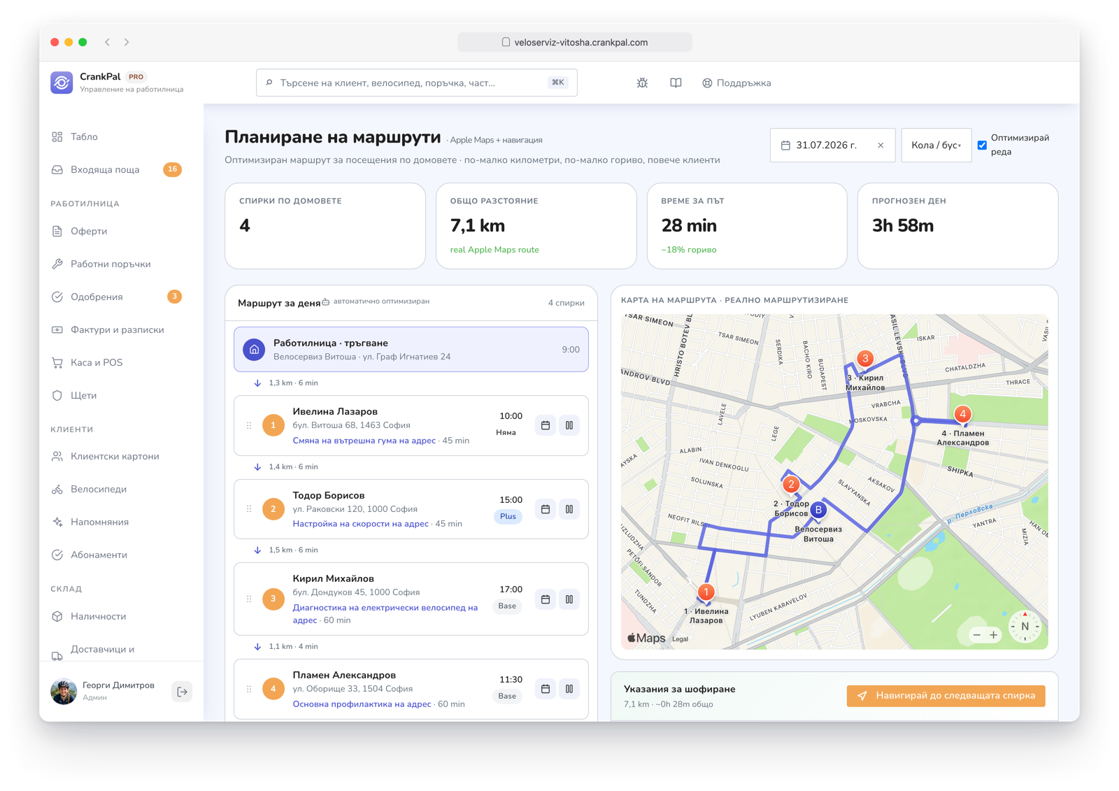Open Настройка на скорости на адрес link

(x=360, y=524)
